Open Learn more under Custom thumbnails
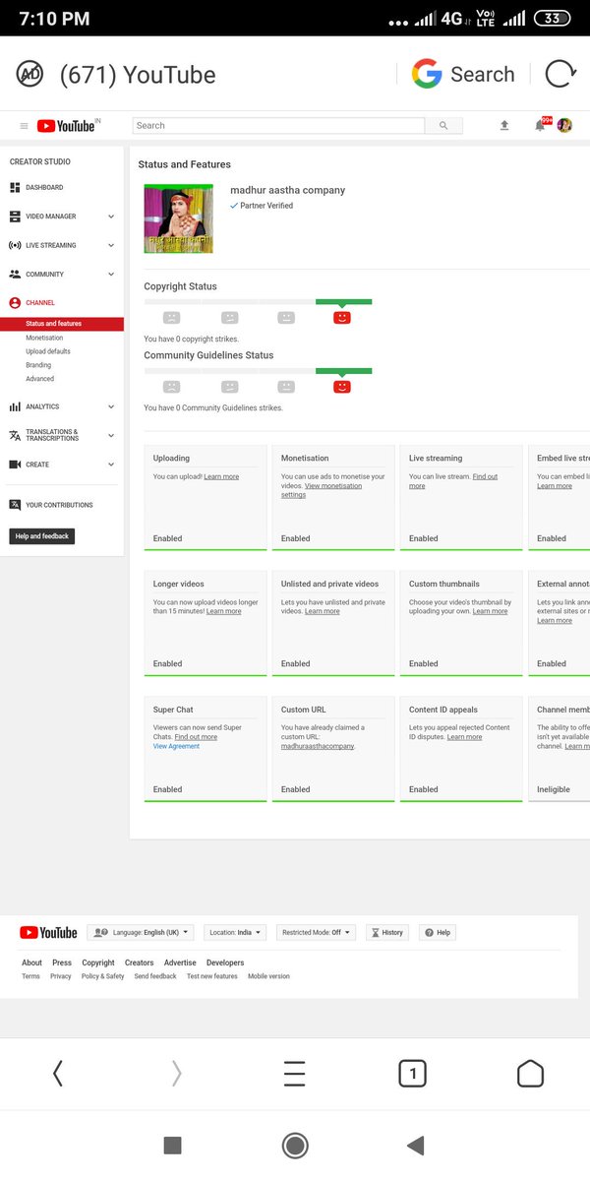This screenshot has width=590, height=1181. [490, 611]
